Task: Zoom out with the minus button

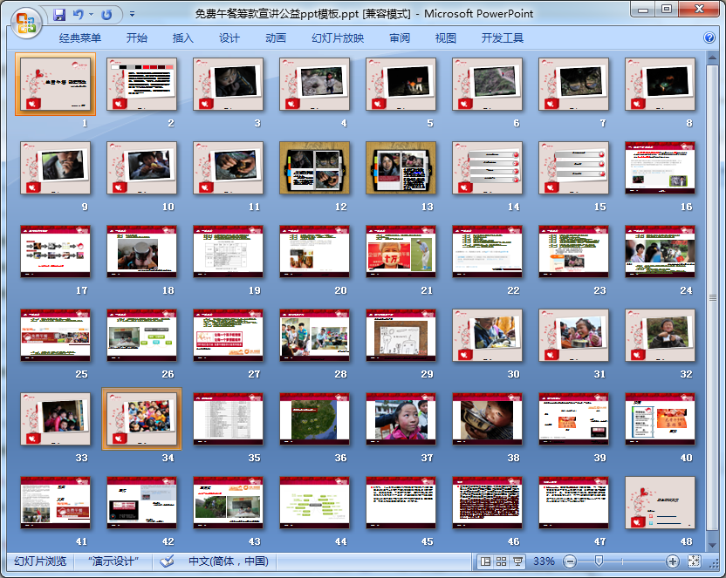Action: 570,561
